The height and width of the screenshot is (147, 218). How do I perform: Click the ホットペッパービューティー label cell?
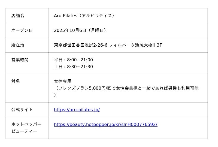click(26, 128)
